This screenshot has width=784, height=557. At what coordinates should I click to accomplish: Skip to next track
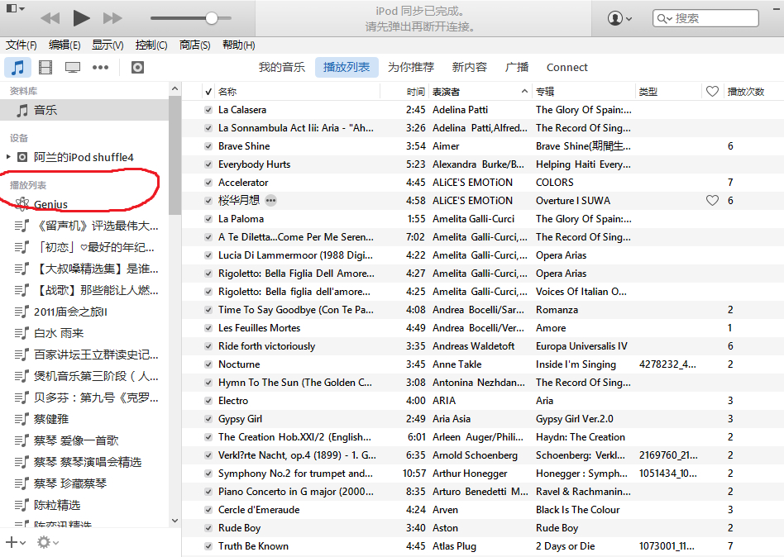coord(112,18)
